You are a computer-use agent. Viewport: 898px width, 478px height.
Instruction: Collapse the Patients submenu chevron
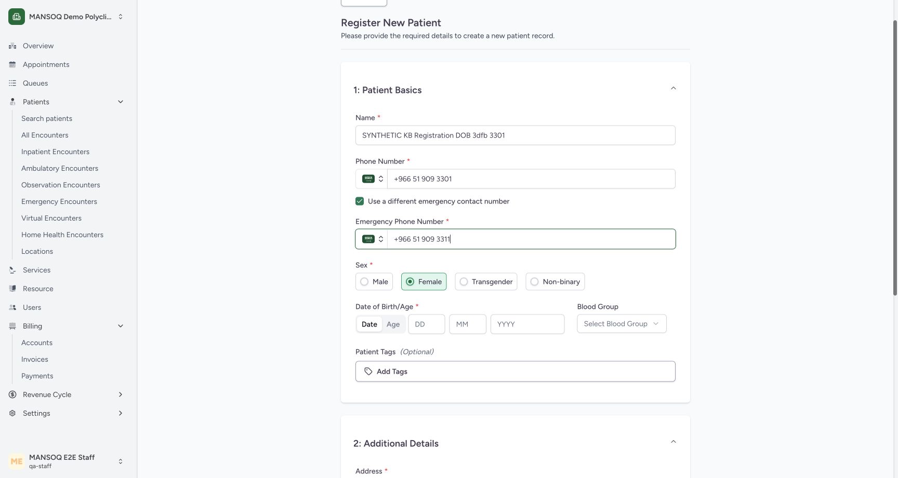coord(121,102)
